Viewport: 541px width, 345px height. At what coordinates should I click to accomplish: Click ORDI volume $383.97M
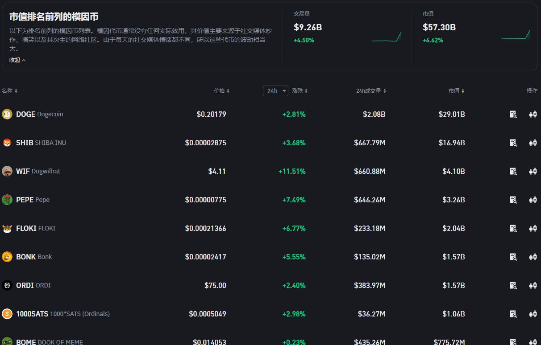tap(370, 285)
